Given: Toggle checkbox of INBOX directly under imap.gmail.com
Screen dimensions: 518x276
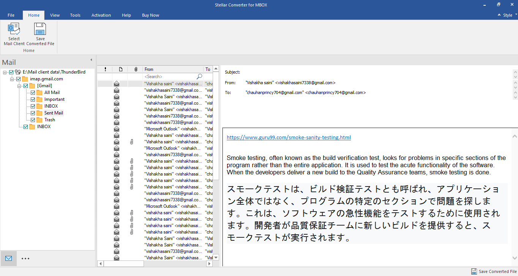Looking at the screenshot, I should click(x=25, y=127).
